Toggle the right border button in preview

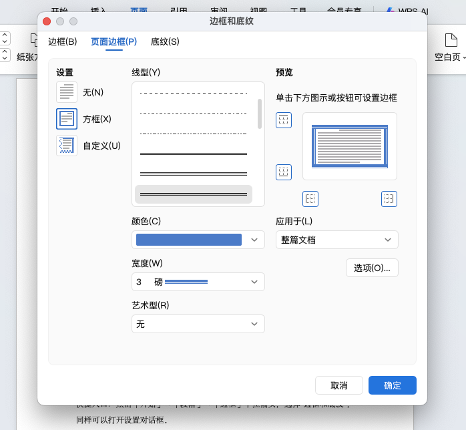click(x=389, y=199)
